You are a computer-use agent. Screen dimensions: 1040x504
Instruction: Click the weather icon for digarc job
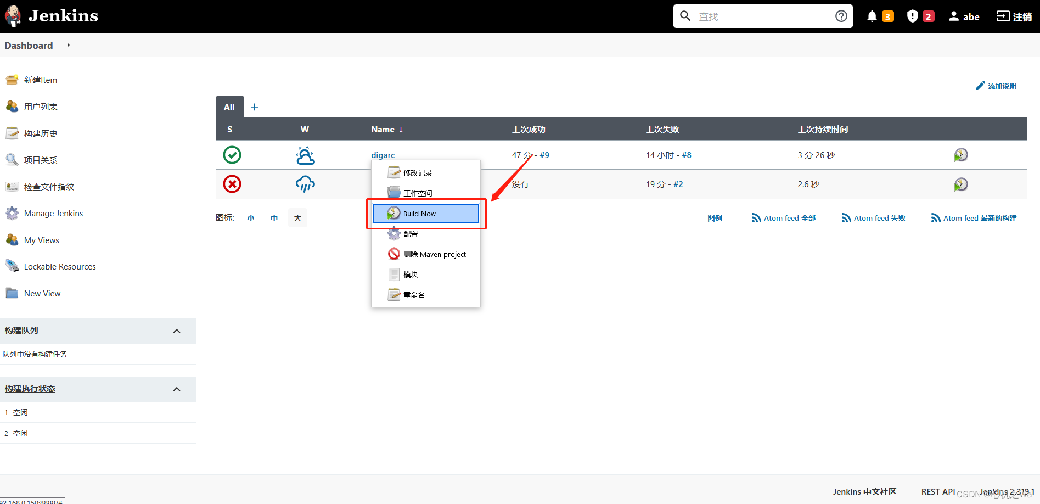305,155
